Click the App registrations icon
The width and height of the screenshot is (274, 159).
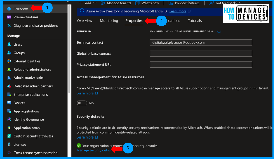9,111
